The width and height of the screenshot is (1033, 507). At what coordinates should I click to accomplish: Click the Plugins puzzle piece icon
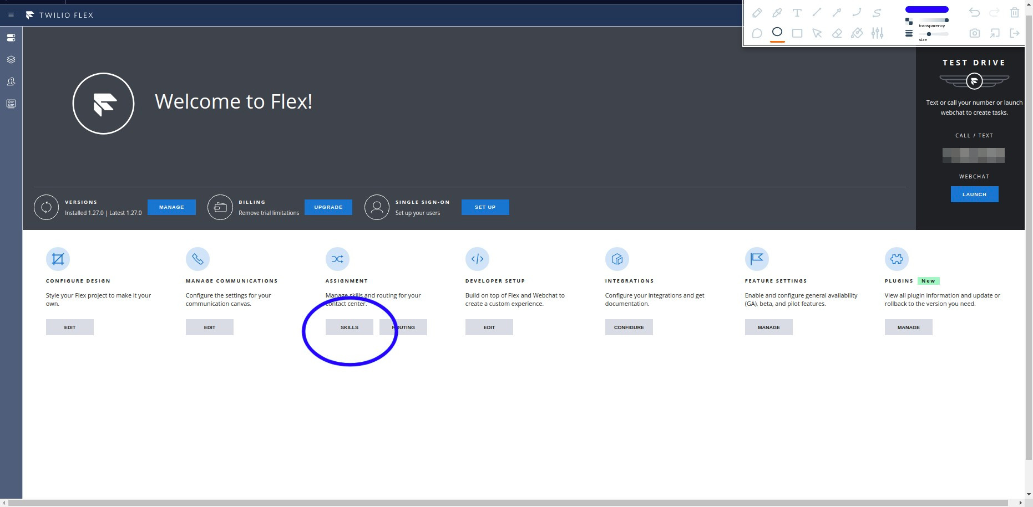(897, 259)
